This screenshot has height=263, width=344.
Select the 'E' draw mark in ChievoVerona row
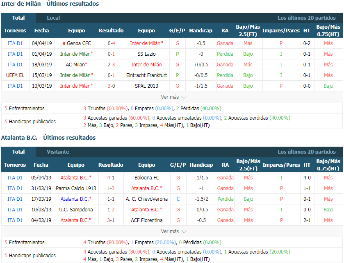pyautogui.click(x=178, y=199)
